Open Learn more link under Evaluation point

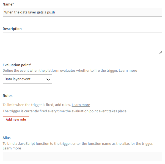128,71
